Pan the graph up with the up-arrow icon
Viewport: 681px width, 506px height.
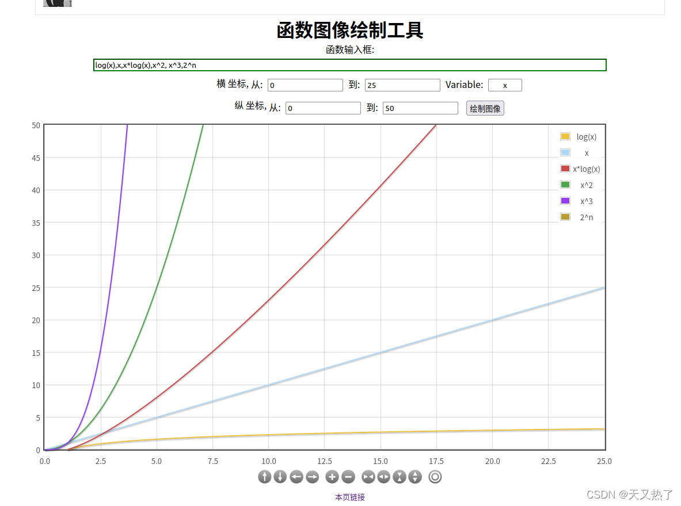(264, 477)
